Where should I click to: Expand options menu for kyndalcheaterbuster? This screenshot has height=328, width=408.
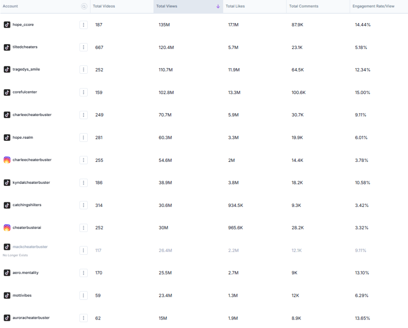tap(83, 183)
